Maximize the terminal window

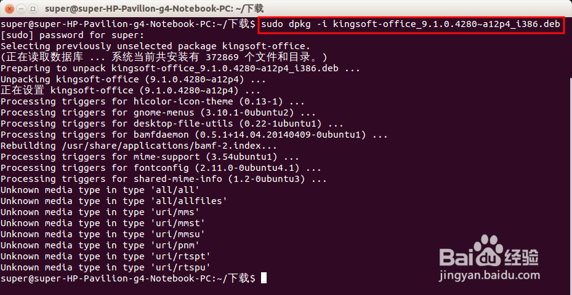33,8
